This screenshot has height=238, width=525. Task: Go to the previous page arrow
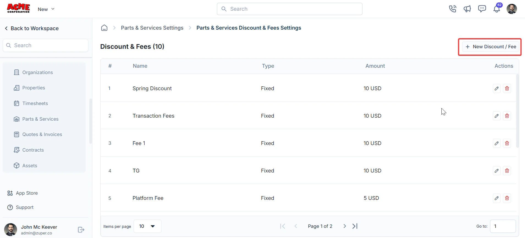[296, 226]
